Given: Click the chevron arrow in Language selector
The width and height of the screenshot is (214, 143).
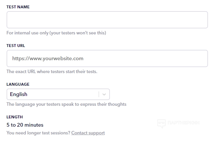Looking at the screenshot, I should [104, 94].
